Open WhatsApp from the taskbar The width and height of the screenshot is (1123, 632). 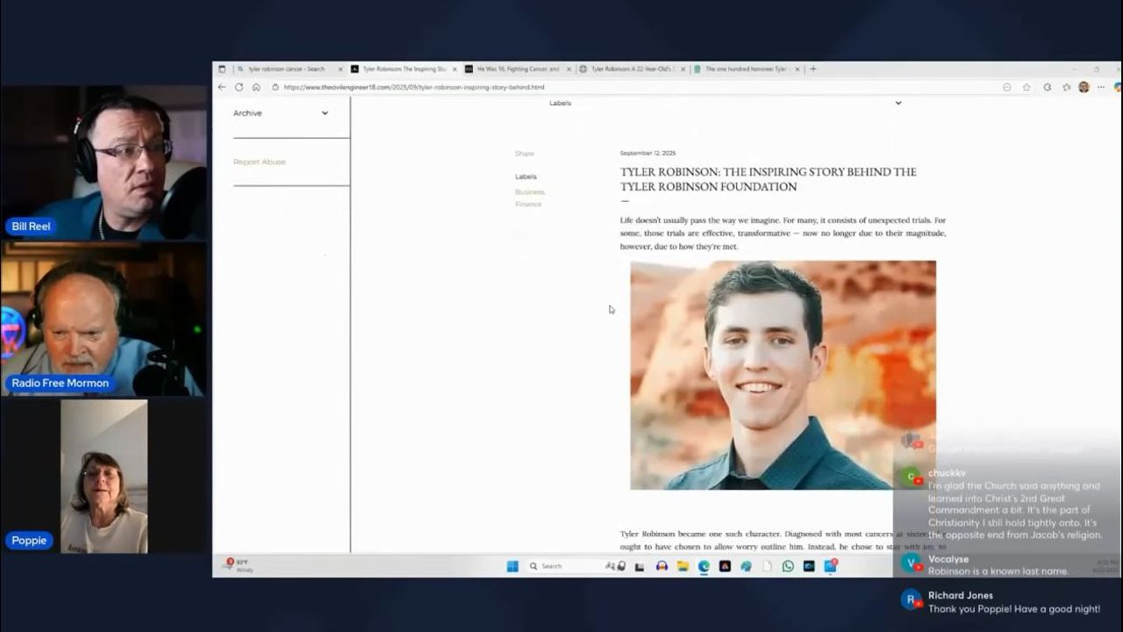[x=788, y=566]
